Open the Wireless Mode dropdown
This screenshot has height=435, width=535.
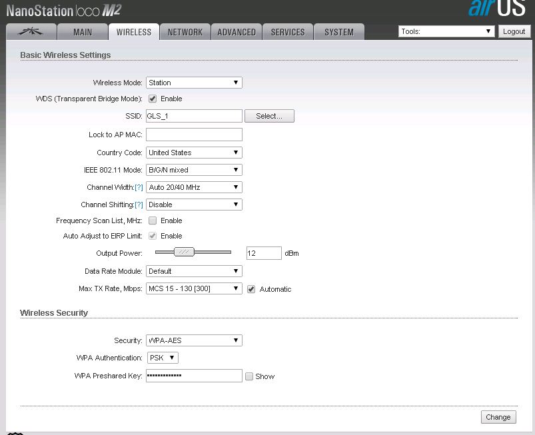click(x=193, y=83)
